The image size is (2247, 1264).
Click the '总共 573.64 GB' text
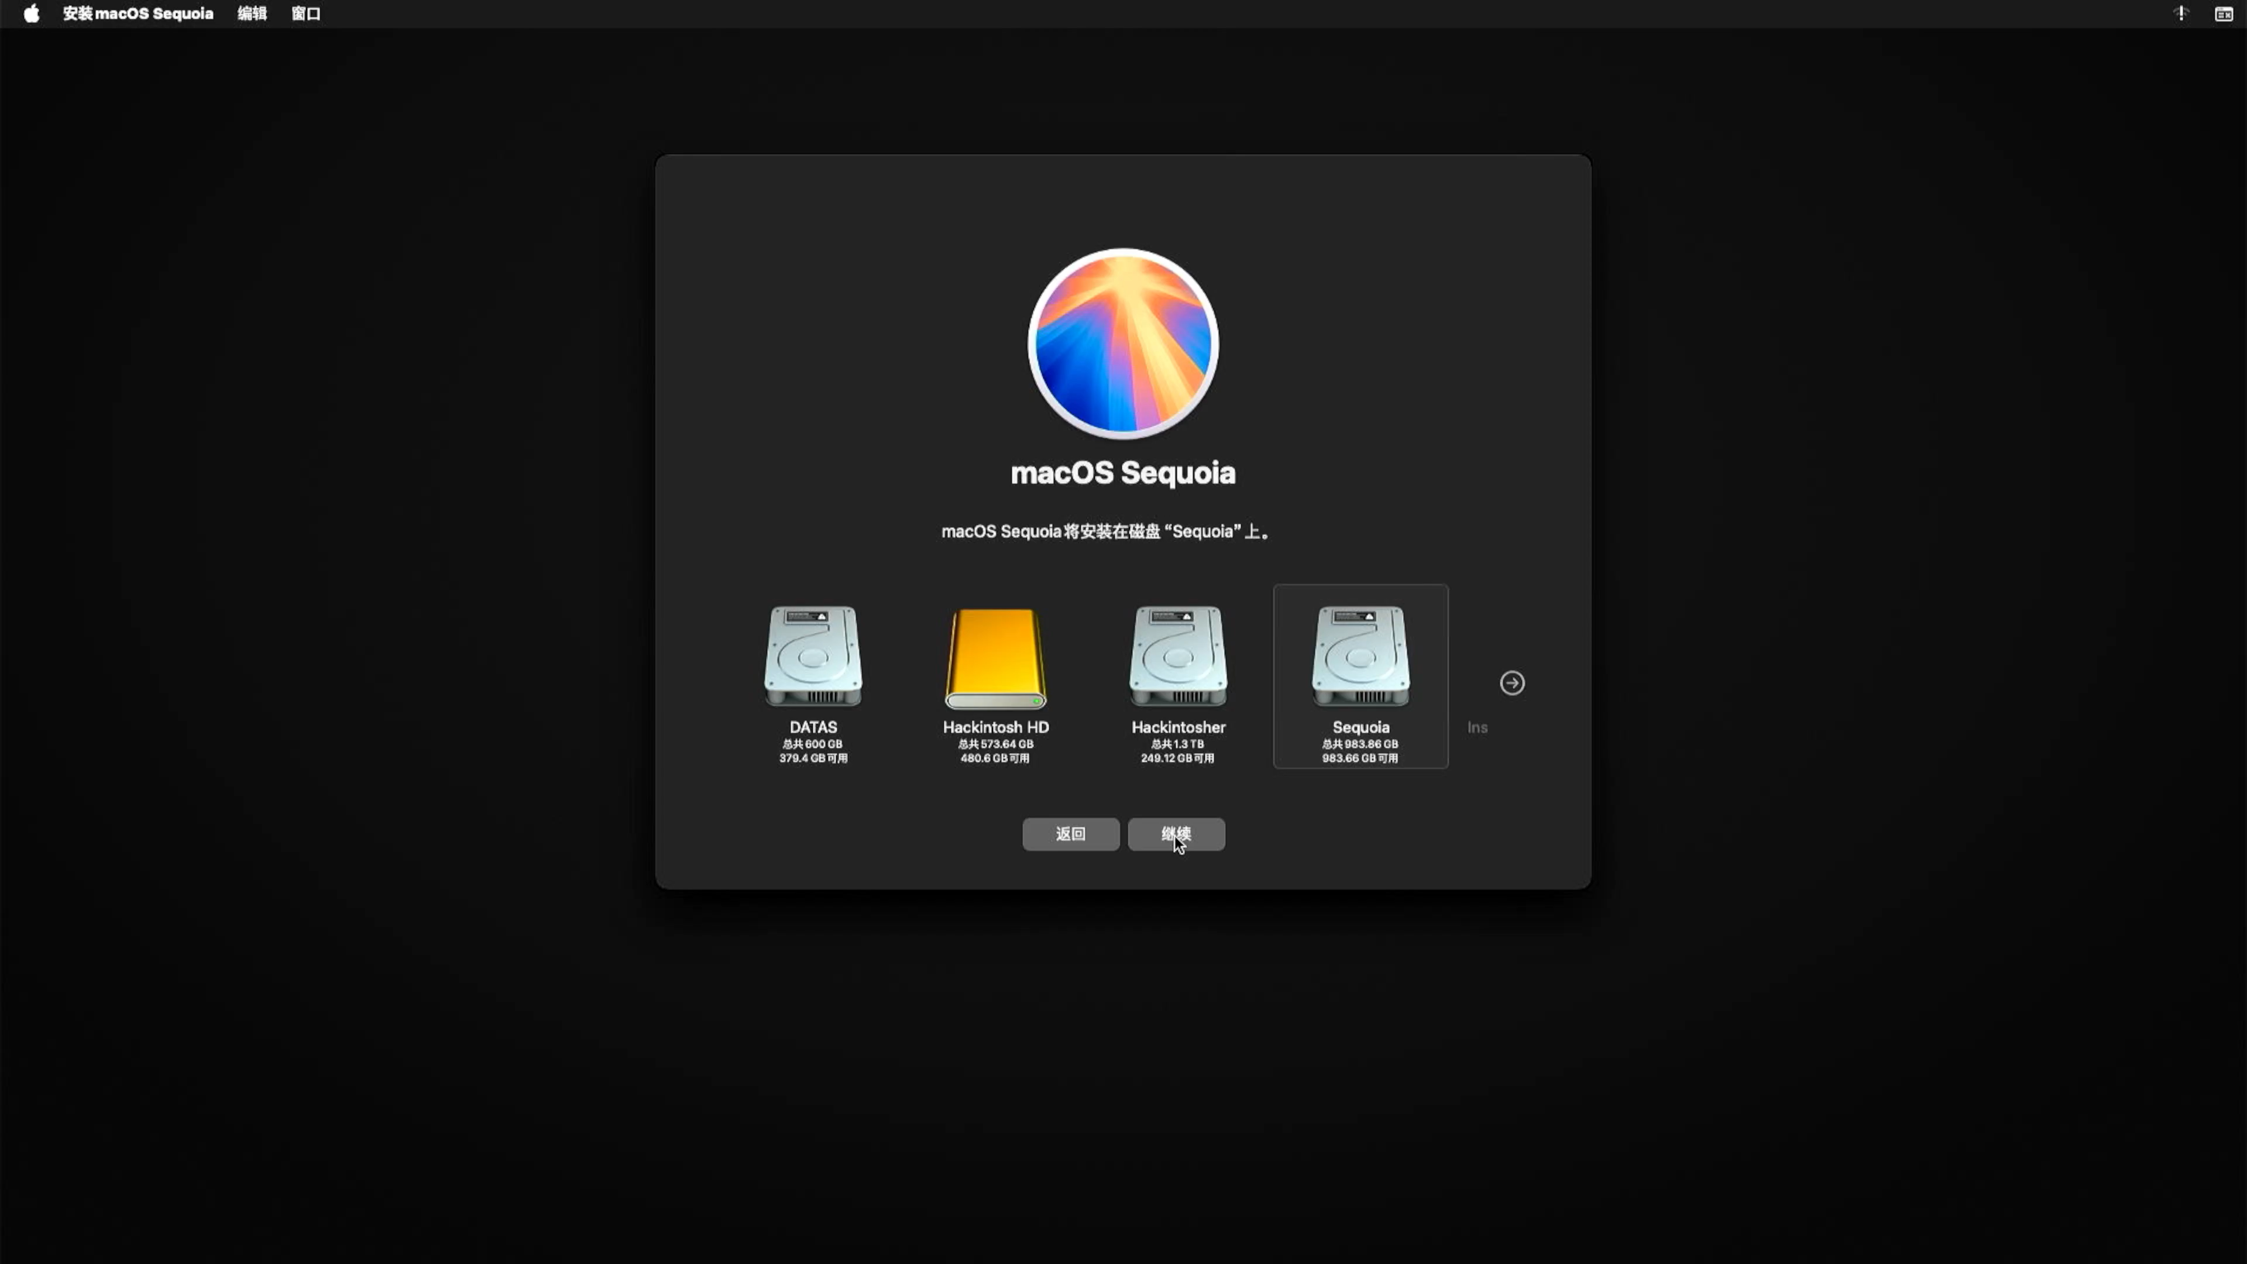pos(995,744)
